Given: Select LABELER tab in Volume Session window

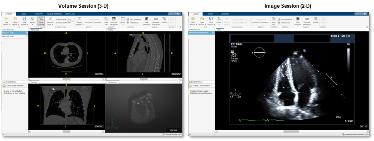Looking at the screenshot, I should [x=9, y=14].
